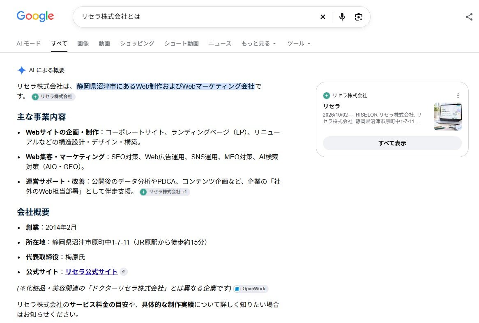Viewport: 479px width, 323px height.
Task: Click the link icon beside リセラ公式サイト
Action: pyautogui.click(x=123, y=272)
